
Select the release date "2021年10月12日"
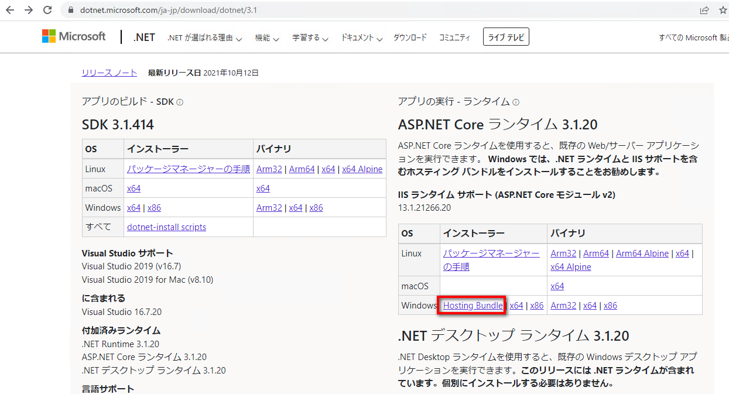click(231, 73)
